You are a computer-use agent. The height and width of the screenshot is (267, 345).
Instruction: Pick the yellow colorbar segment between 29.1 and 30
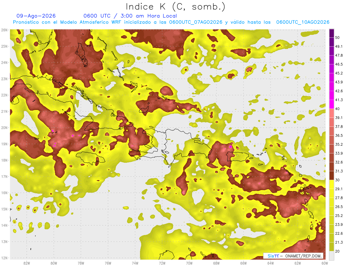[x=331, y=184]
